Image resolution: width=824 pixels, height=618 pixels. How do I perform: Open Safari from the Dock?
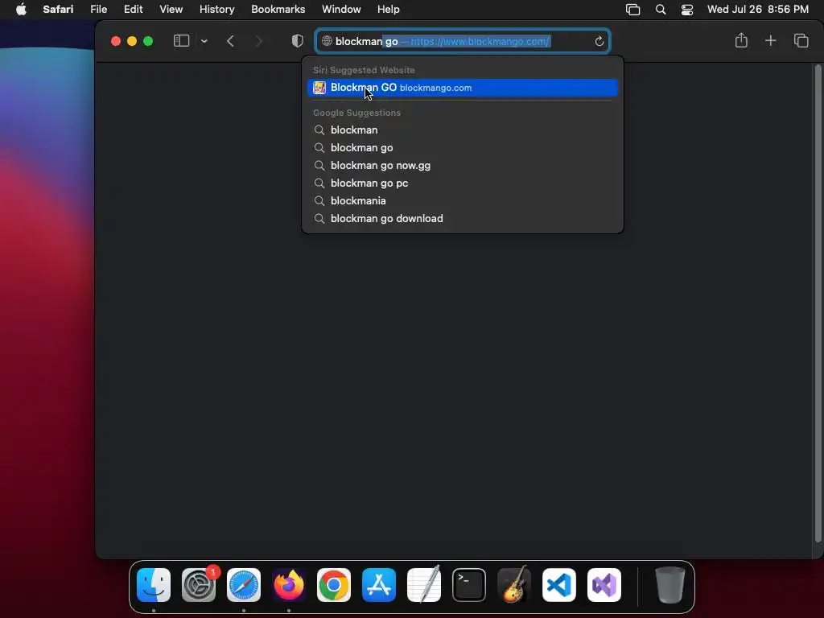point(244,585)
